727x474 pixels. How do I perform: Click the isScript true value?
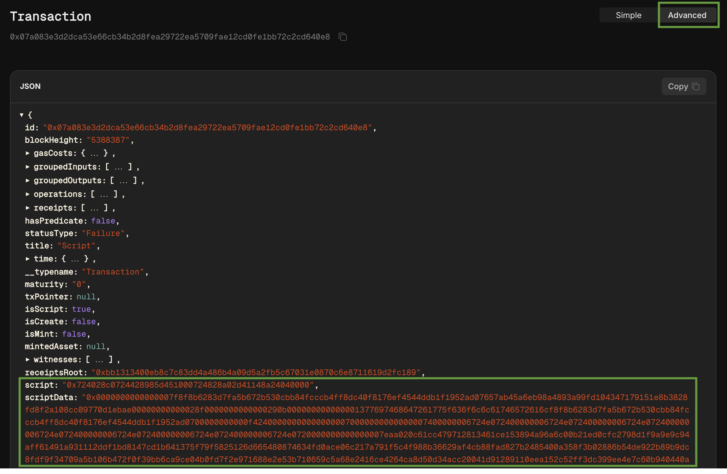pos(81,309)
